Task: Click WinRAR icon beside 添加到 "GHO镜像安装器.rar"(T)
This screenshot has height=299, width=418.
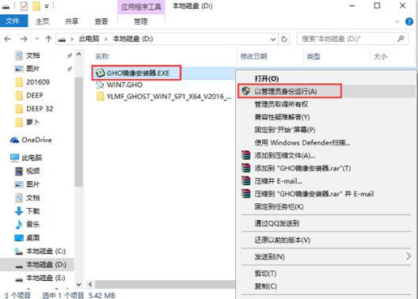Action: 245,168
